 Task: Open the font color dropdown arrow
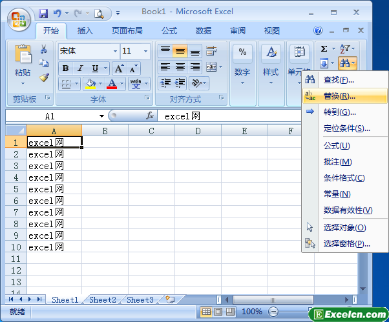pos(122,84)
